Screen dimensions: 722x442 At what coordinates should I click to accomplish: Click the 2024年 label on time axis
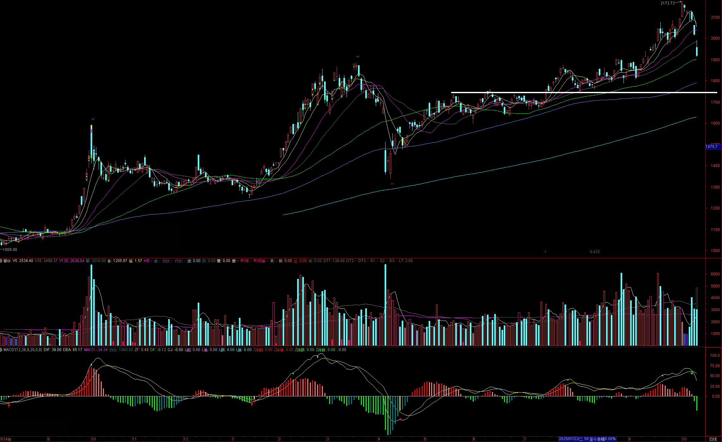(x=6, y=439)
